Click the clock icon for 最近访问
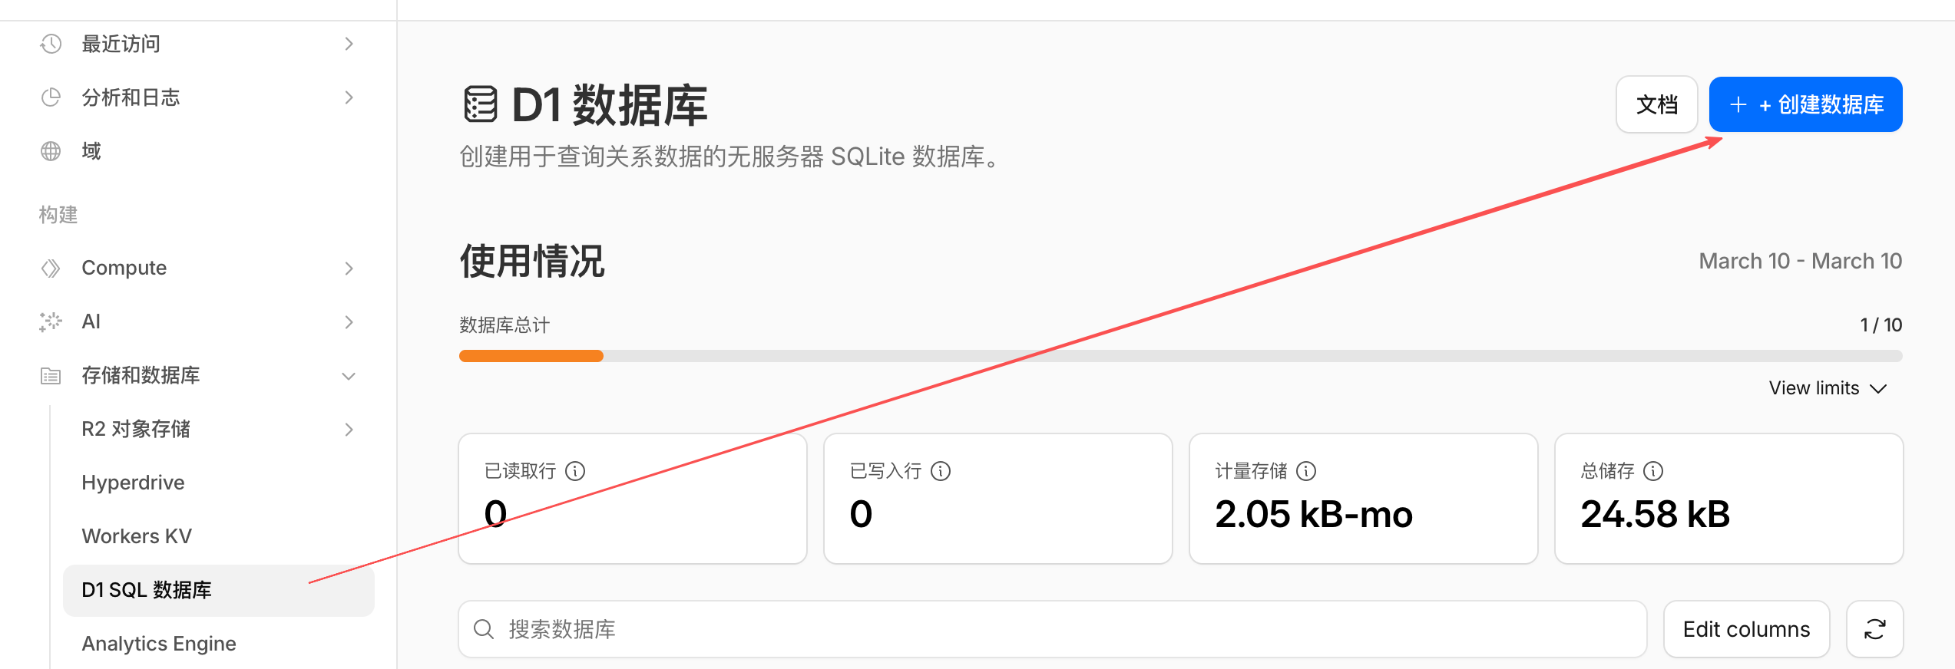 (51, 44)
